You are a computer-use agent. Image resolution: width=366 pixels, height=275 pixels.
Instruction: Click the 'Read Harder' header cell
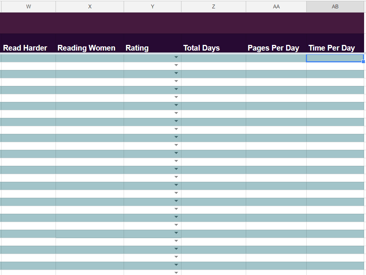point(29,43)
